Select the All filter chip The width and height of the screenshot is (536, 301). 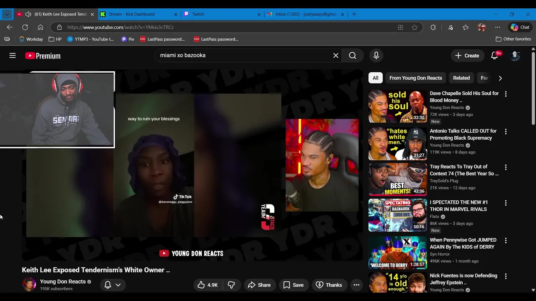[x=376, y=78]
